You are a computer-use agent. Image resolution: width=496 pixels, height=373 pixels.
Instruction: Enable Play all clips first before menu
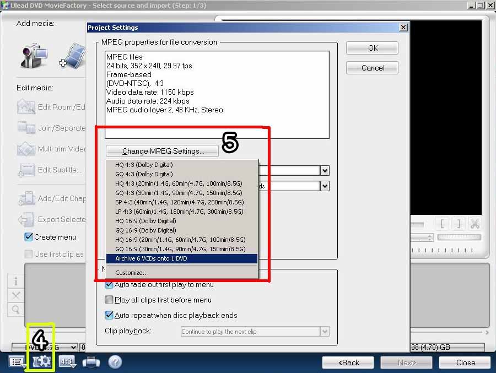click(109, 300)
